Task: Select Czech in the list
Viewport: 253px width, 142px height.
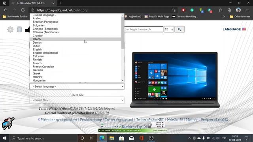Action: tap(75, 39)
